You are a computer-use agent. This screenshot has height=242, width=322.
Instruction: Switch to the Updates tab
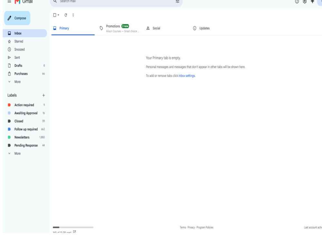pyautogui.click(x=213, y=28)
